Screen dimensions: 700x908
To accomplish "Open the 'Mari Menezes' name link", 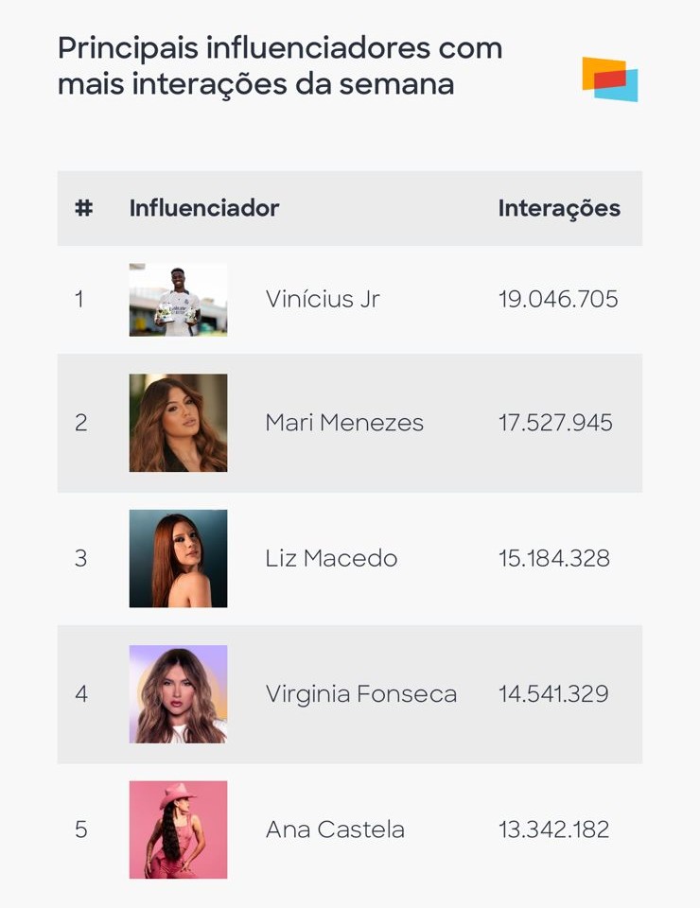I will point(344,423).
